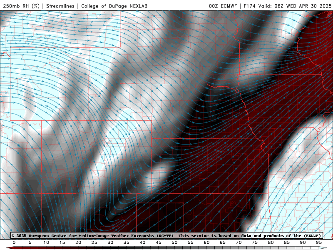
Task: Click the "15" color scale label
Action: pos(62,242)
